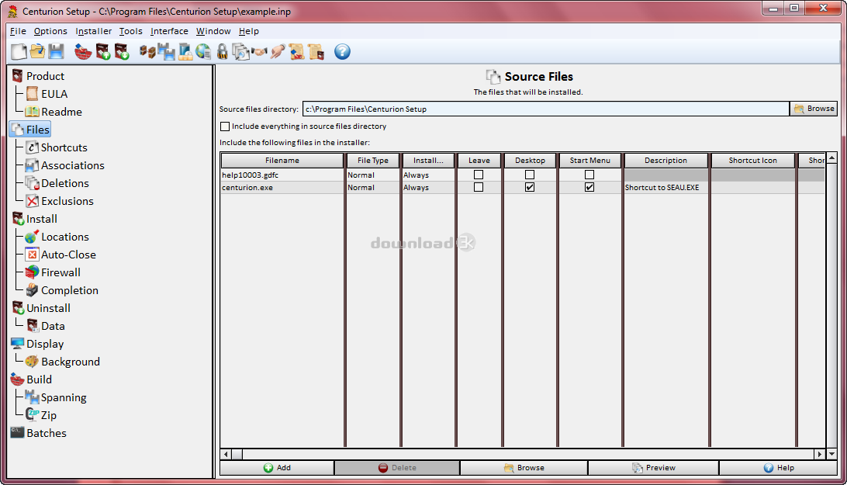This screenshot has width=847, height=485.
Task: Uncheck Start Menu checkbox for centurion.exe
Action: click(589, 187)
